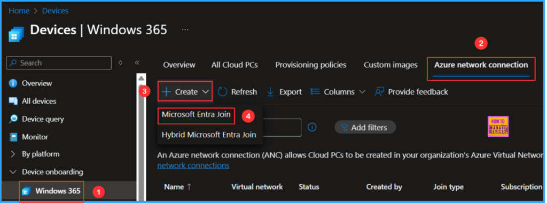This screenshot has width=547, height=203.
Task: Click the Export download arrow icon
Action: coord(270,92)
